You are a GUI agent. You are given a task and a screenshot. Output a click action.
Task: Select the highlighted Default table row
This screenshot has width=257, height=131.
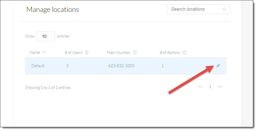point(126,66)
